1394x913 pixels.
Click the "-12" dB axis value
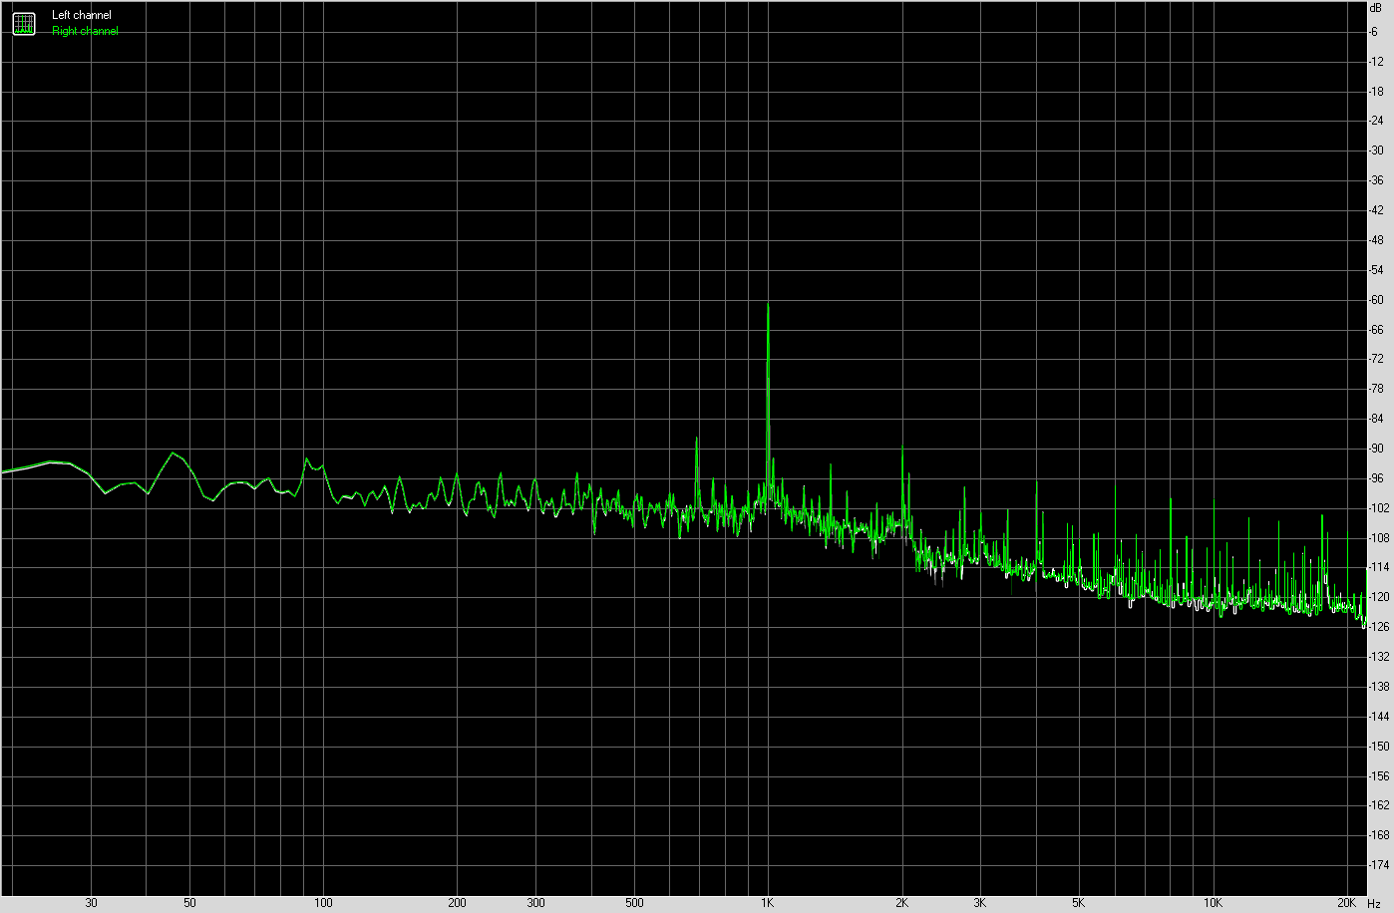(x=1376, y=62)
